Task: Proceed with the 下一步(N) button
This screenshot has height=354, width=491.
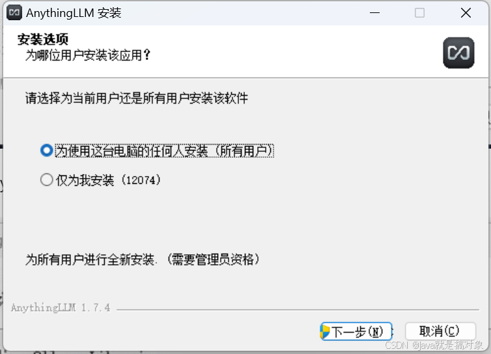Action: coord(356,331)
